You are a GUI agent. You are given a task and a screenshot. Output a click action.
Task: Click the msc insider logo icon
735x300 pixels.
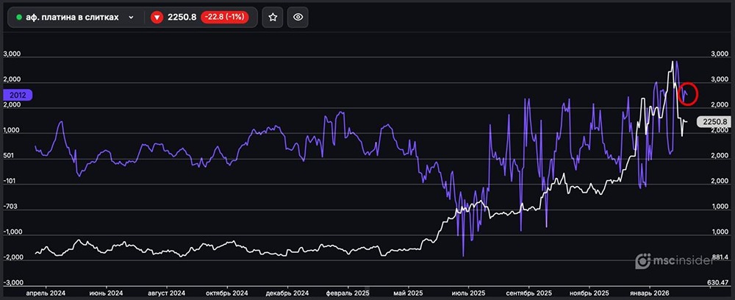pos(642,261)
